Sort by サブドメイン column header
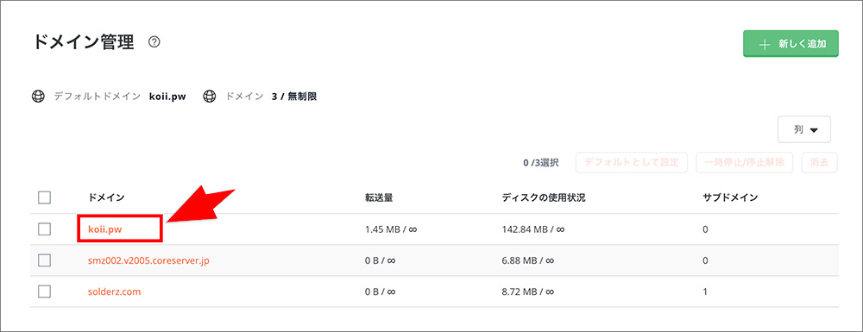 click(x=730, y=197)
